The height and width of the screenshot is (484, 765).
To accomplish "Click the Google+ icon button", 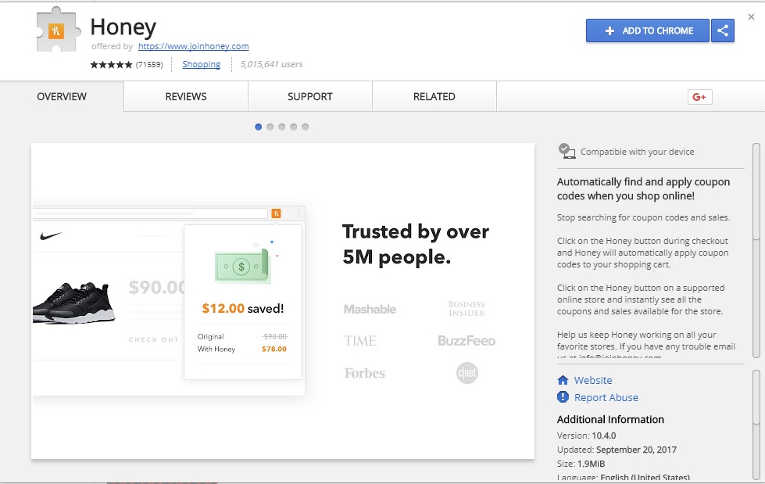I will click(699, 97).
